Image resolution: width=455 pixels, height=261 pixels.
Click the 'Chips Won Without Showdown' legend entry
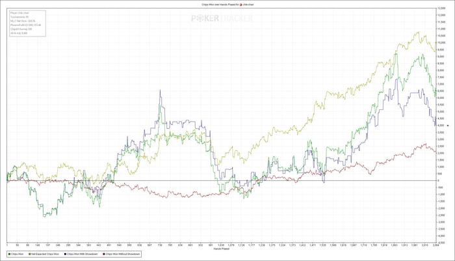[122, 254]
